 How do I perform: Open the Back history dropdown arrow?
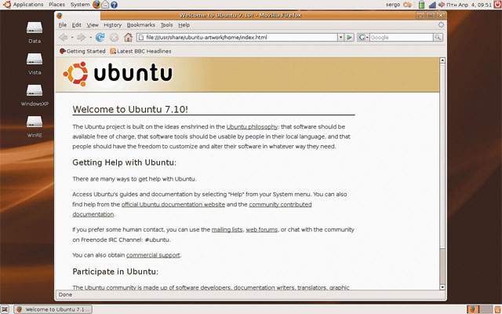(x=72, y=38)
